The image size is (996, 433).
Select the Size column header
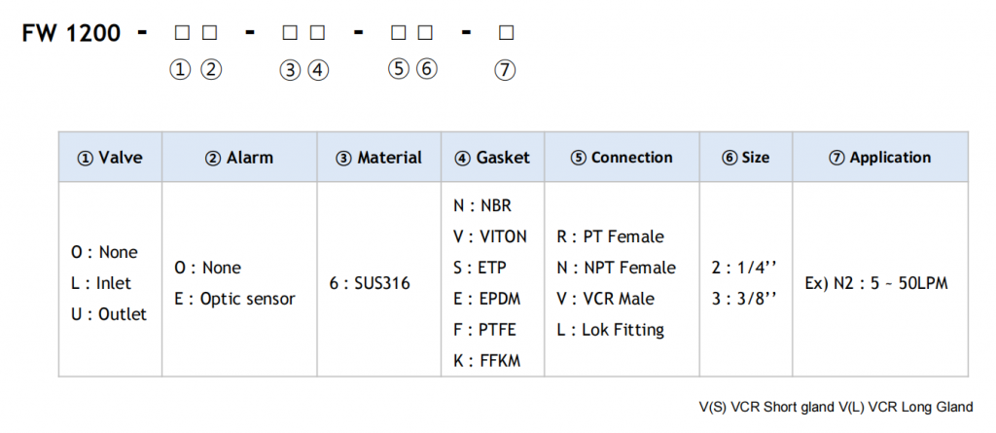point(746,158)
